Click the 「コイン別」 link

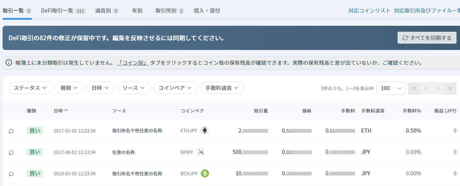[x=133, y=63]
